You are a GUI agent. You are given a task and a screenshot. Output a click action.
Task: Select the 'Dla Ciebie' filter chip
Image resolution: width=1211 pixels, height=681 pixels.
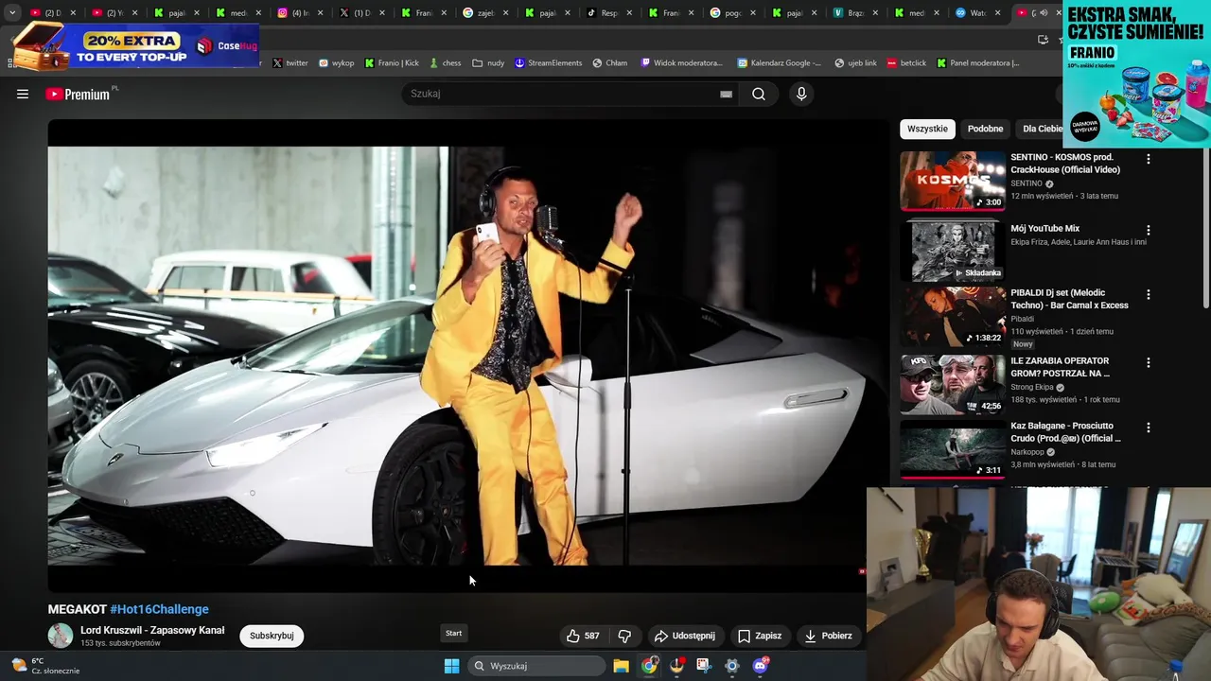1039,129
